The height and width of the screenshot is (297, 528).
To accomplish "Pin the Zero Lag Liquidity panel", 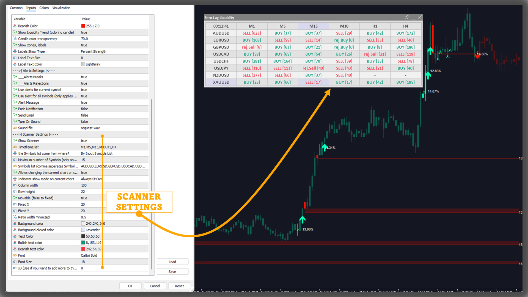I will 407,17.
